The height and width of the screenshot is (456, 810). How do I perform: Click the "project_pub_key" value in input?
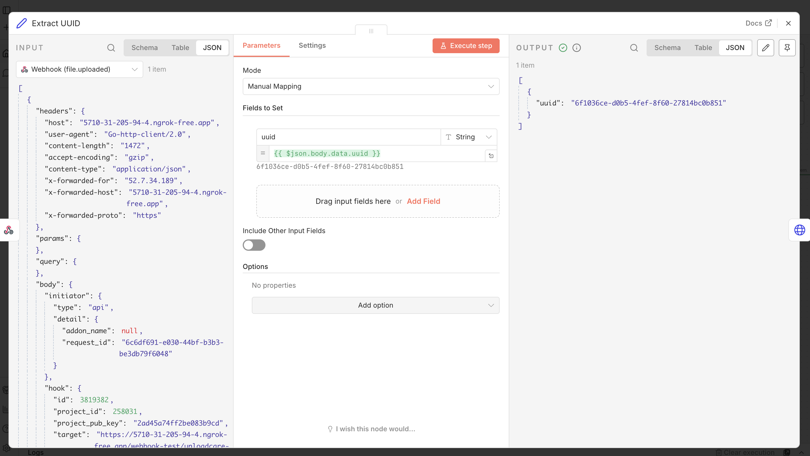pos(178,423)
